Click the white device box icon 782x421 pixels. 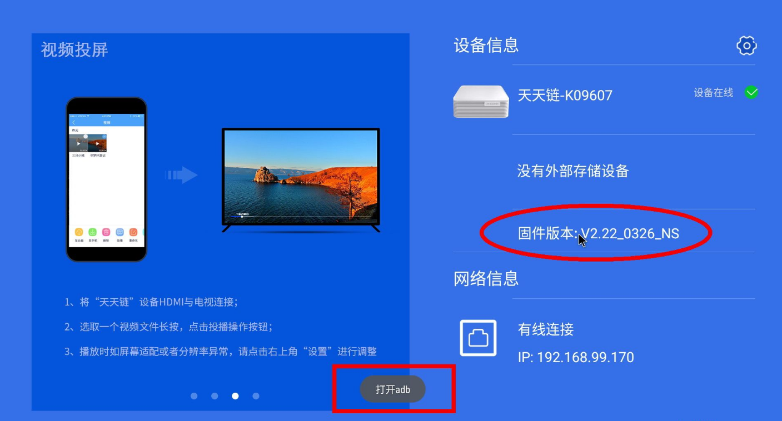tap(481, 102)
